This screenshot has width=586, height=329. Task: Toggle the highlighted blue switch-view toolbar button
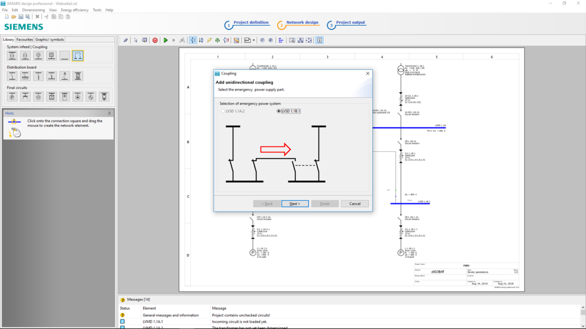pyautogui.click(x=193, y=40)
